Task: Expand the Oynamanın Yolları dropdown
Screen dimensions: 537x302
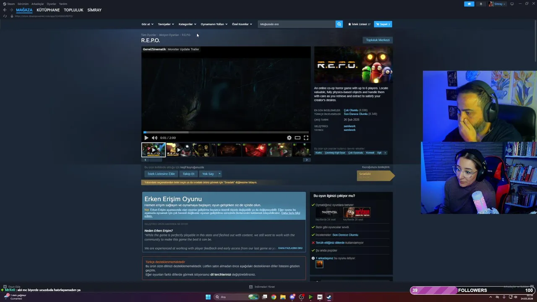Action: [x=214, y=24]
